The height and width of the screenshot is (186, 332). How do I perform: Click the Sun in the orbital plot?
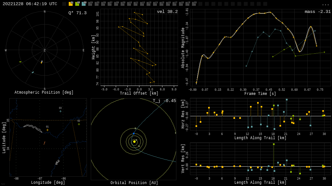point(134,141)
